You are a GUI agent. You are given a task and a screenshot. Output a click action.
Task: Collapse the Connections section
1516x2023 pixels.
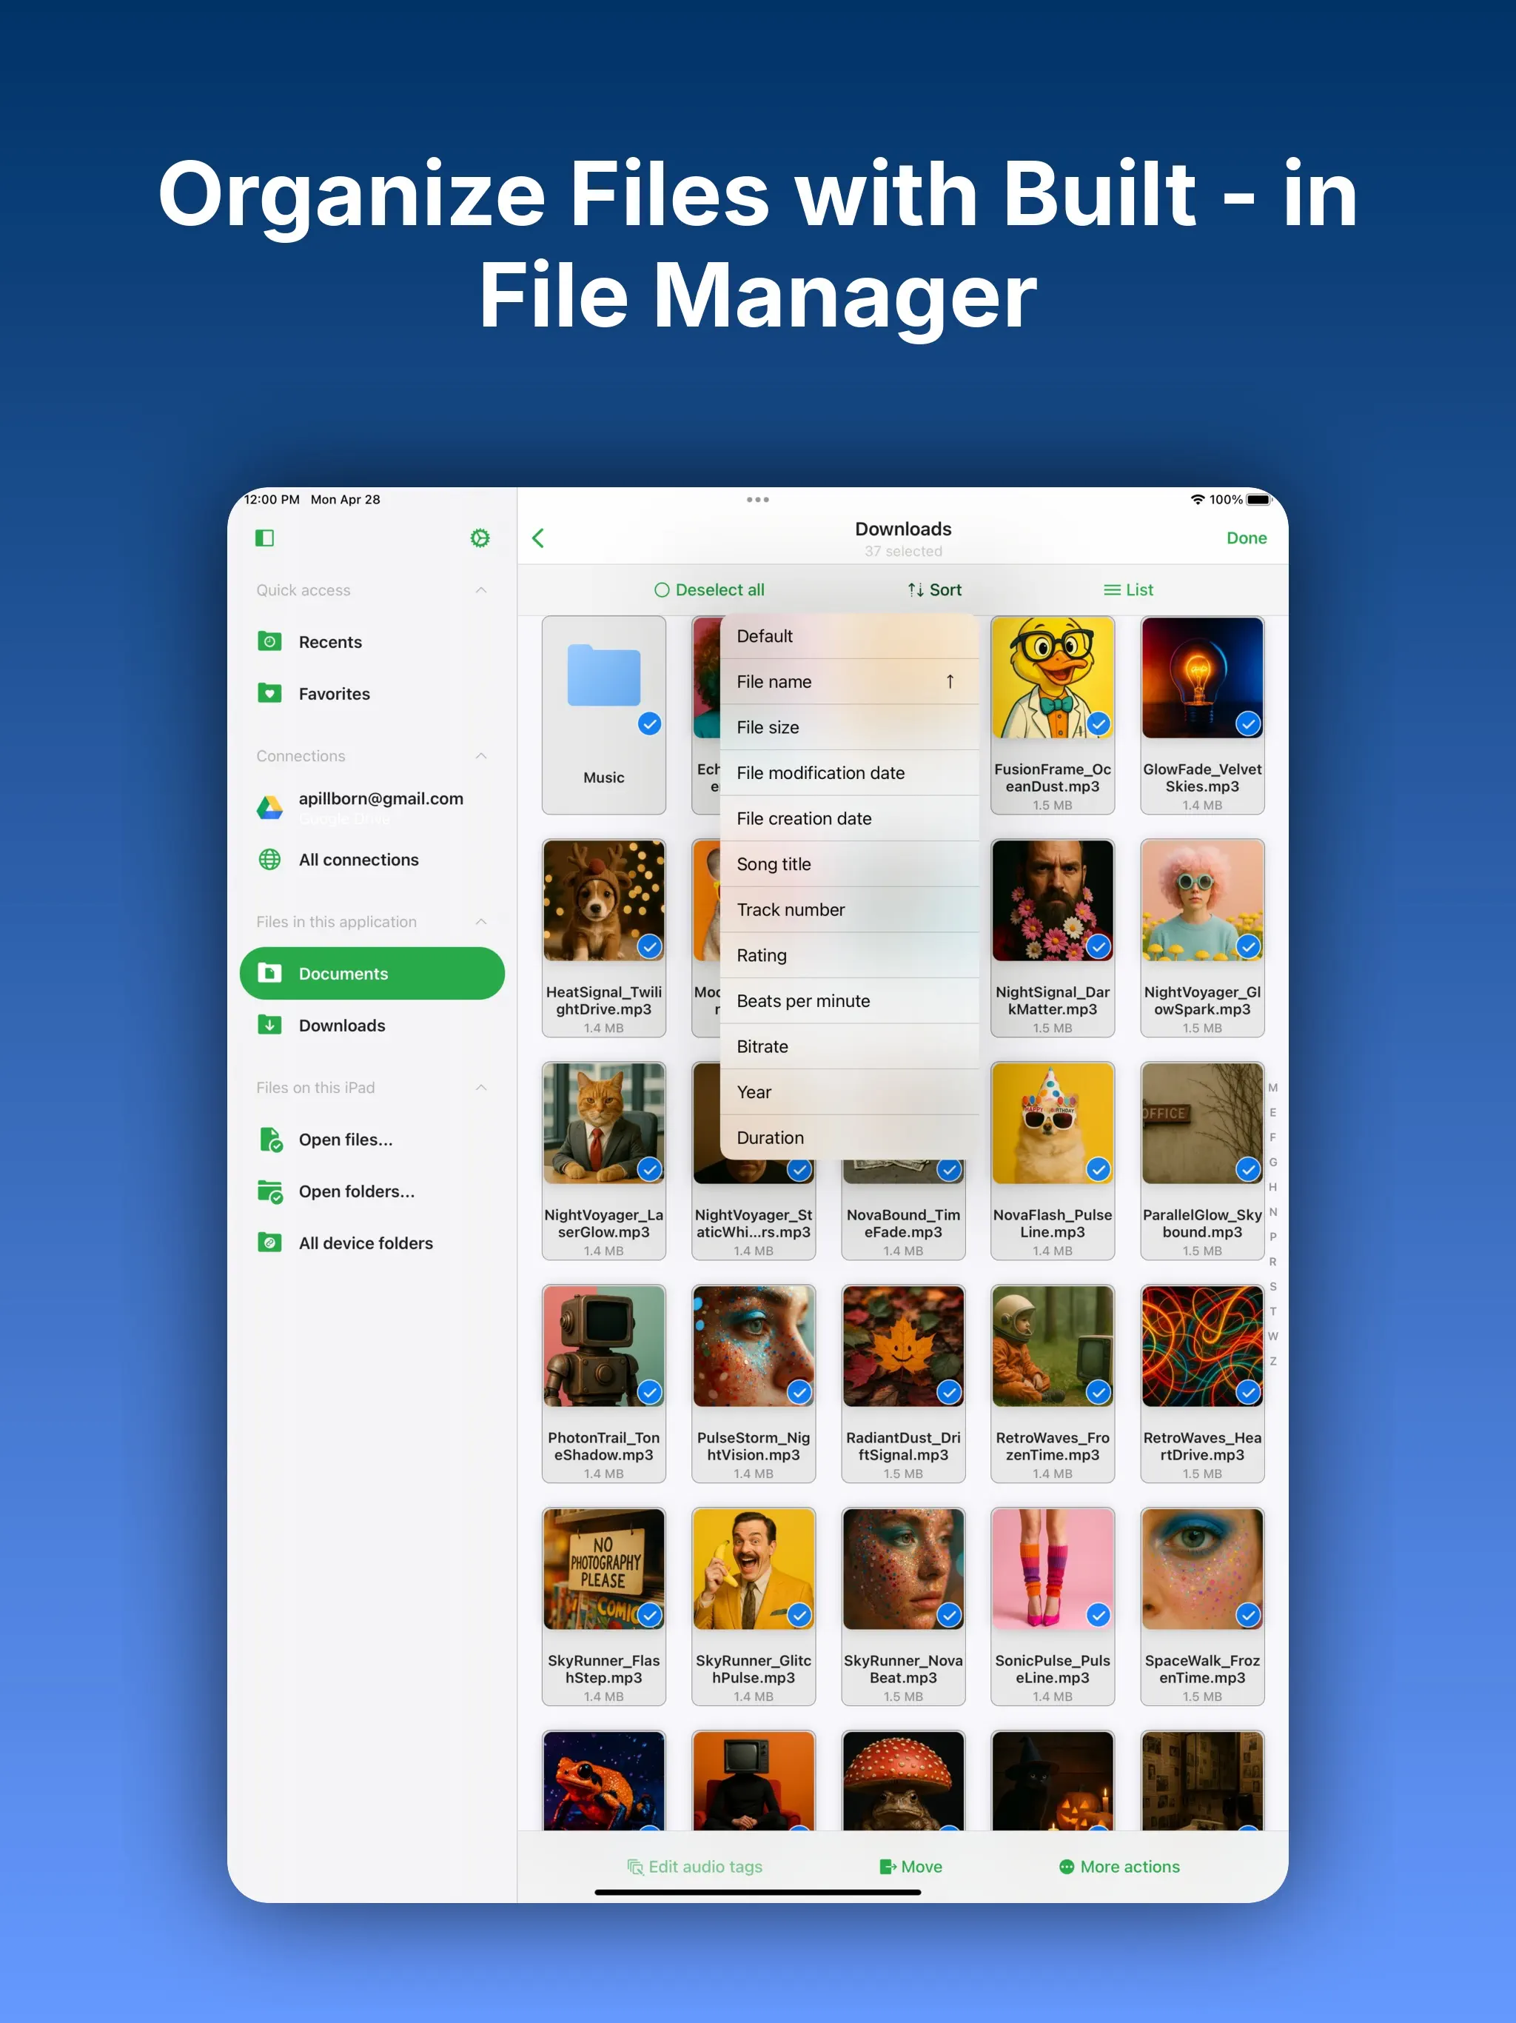coord(481,755)
